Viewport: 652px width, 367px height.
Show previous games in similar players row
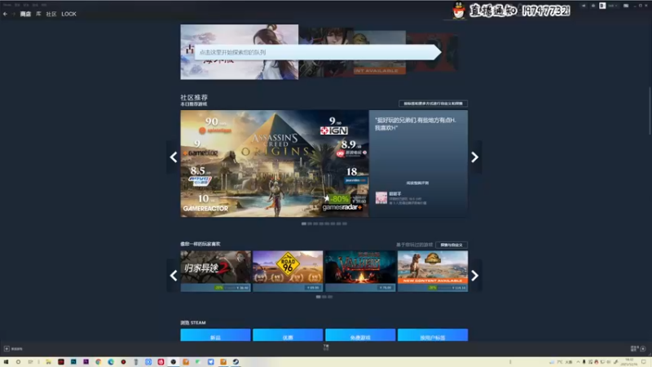174,276
